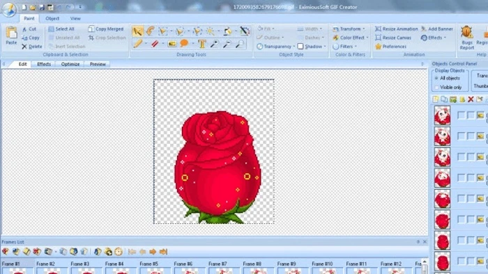Open the View ribbon tab

(x=75, y=18)
